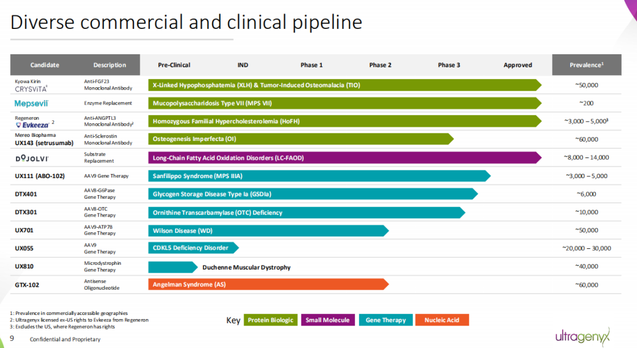Screen dimensions: 637x348
Task: Select the Pre-Clinical column heading
Action: tap(174, 65)
